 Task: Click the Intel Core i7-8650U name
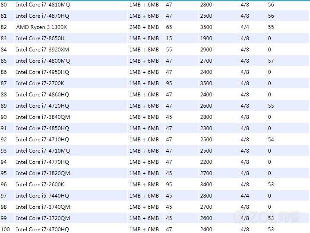(x=40, y=38)
